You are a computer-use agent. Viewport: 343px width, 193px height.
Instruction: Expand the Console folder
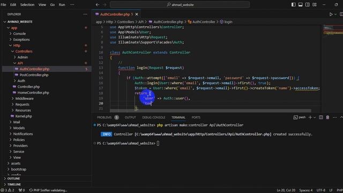tap(19, 34)
